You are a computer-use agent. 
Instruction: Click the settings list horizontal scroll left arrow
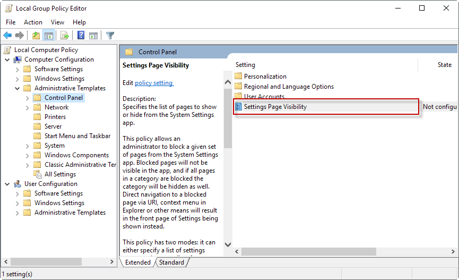click(237, 251)
